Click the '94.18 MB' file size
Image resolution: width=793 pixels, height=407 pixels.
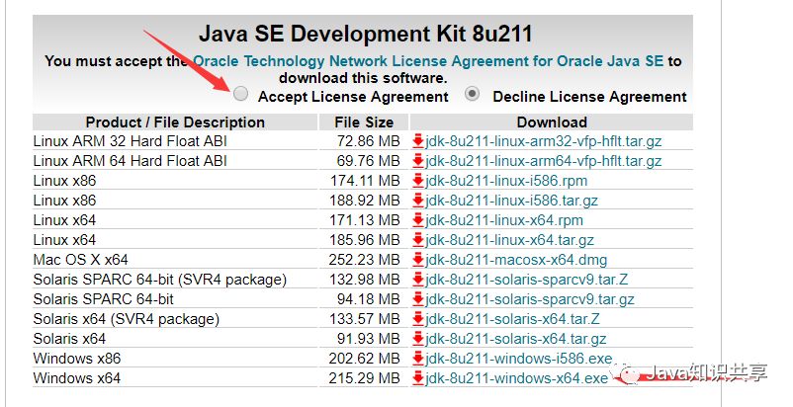coord(368,298)
